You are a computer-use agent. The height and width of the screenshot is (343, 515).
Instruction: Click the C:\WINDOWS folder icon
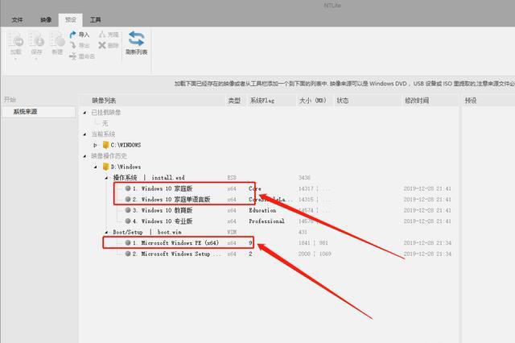point(105,145)
